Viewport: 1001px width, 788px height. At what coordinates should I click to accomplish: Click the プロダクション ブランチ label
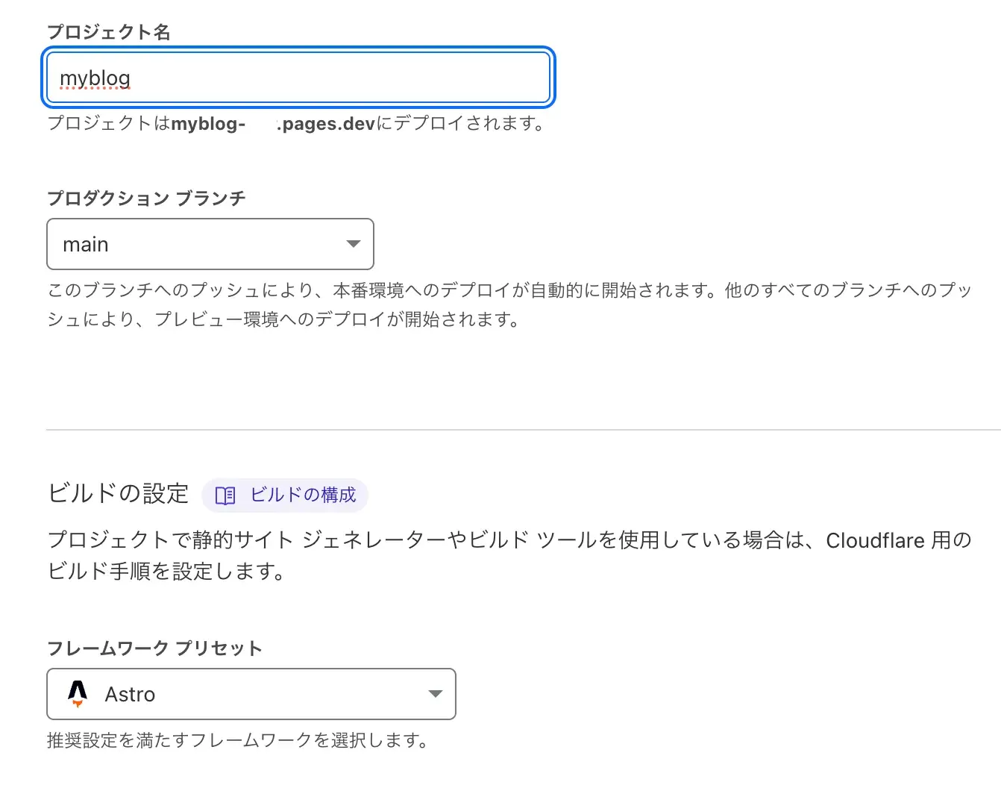[146, 197]
